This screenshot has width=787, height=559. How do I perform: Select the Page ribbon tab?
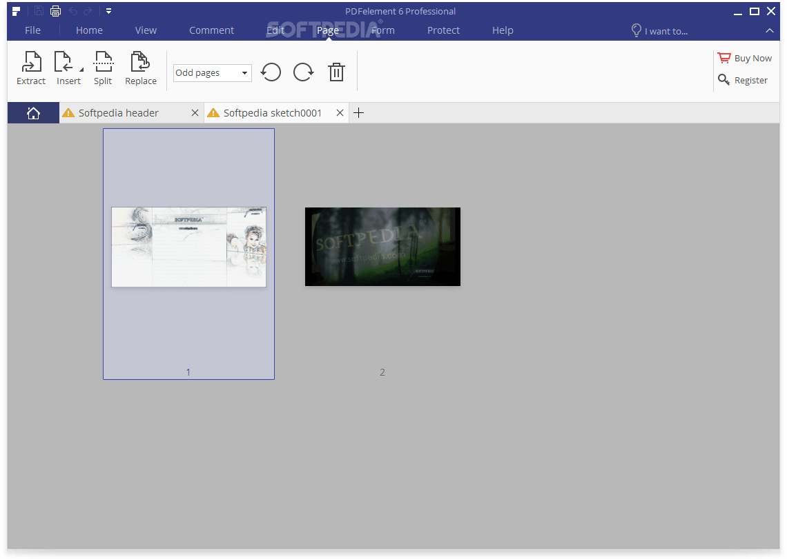click(328, 30)
